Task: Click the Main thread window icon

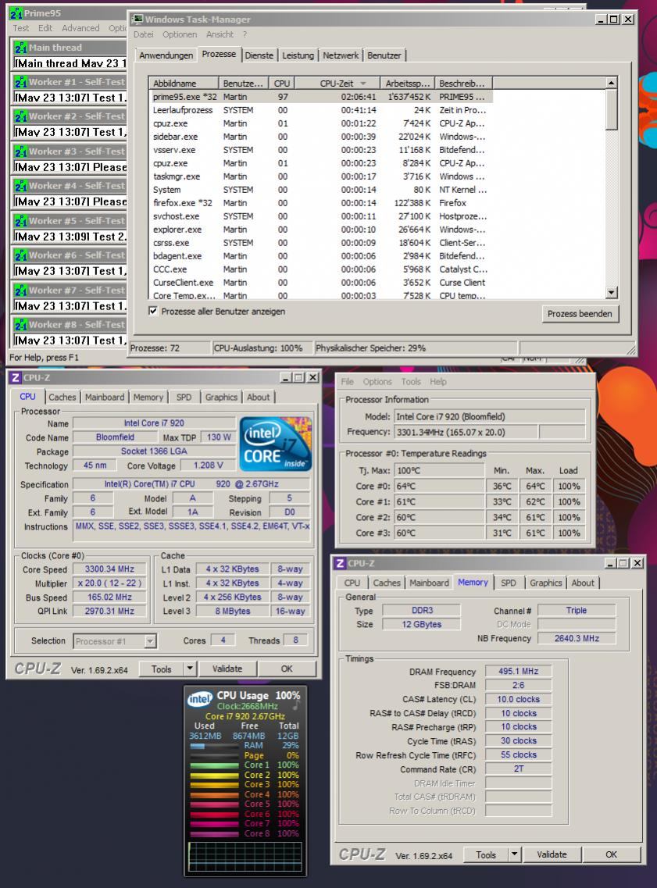Action: [20, 48]
